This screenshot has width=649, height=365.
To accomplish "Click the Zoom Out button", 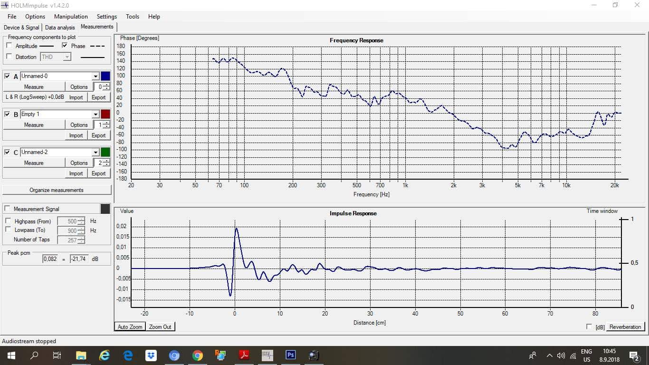I will (160, 327).
